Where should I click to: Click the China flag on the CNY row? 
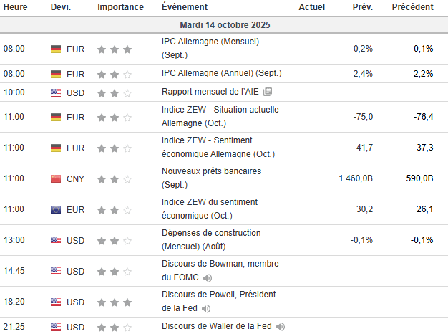pyautogui.click(x=56, y=178)
